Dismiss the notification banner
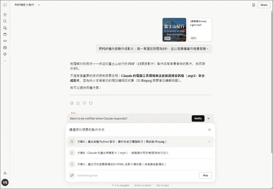273x189 pixels. click(x=208, y=118)
